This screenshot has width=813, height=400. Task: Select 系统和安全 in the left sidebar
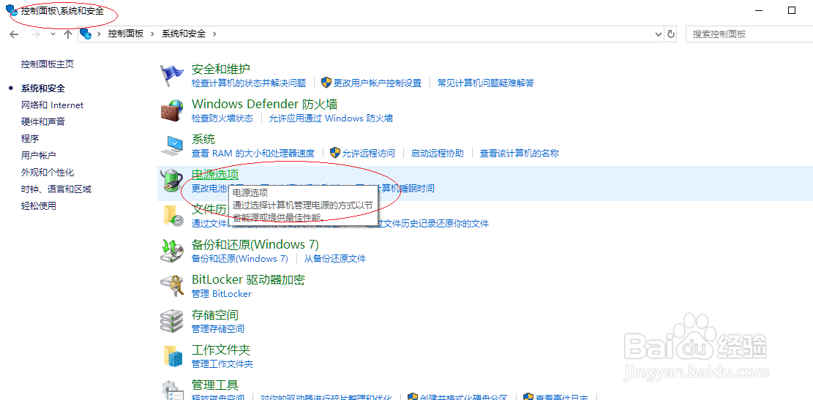point(43,88)
